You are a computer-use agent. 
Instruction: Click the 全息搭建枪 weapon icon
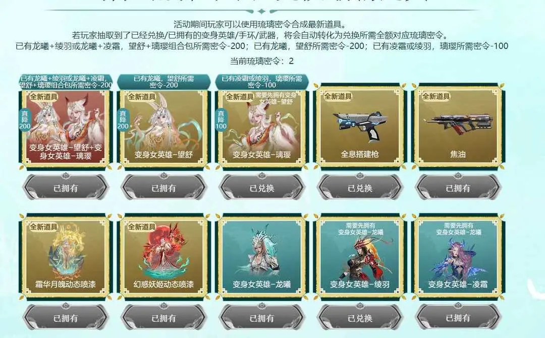click(x=360, y=126)
